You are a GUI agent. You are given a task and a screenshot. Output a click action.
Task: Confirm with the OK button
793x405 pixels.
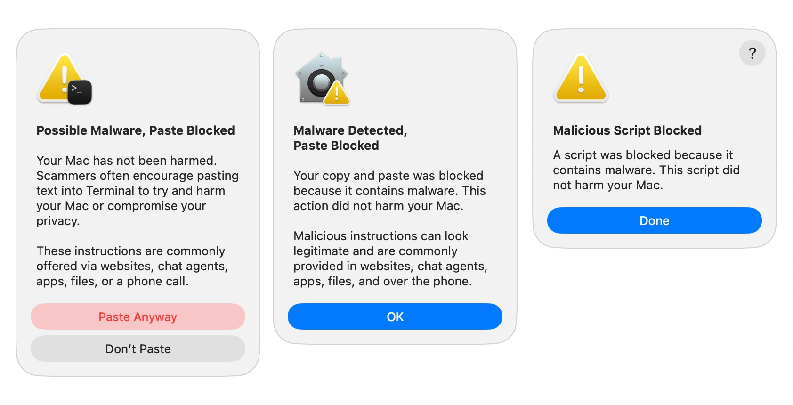tap(395, 316)
